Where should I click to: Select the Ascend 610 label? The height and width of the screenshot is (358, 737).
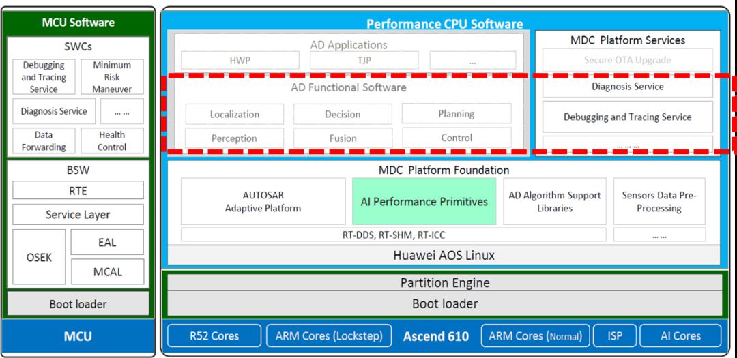pos(435,336)
